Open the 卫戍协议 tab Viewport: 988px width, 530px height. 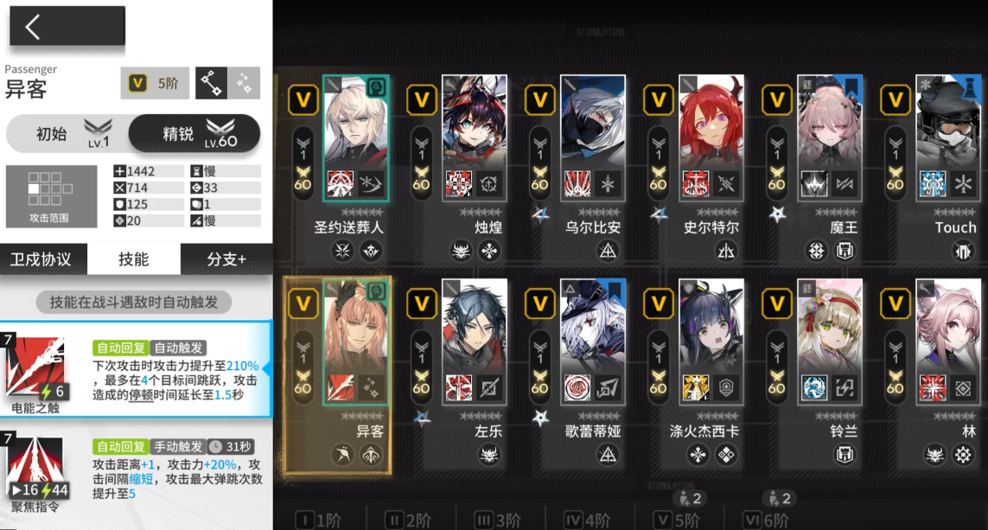pyautogui.click(x=43, y=259)
